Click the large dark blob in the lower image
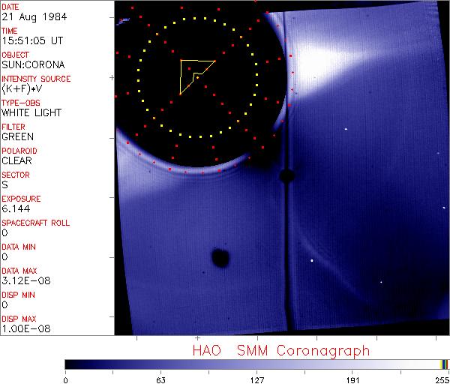This screenshot has height=384, width=450. pyautogui.click(x=220, y=258)
